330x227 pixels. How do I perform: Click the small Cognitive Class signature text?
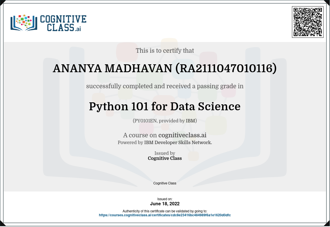[165, 183]
